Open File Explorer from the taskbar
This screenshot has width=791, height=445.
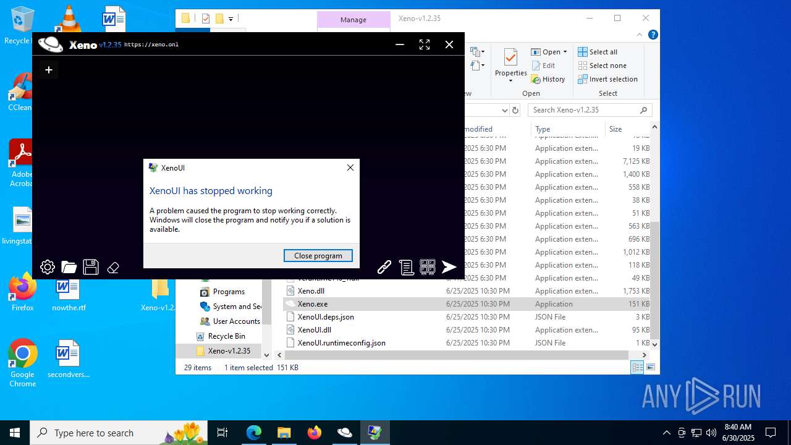pos(284,433)
